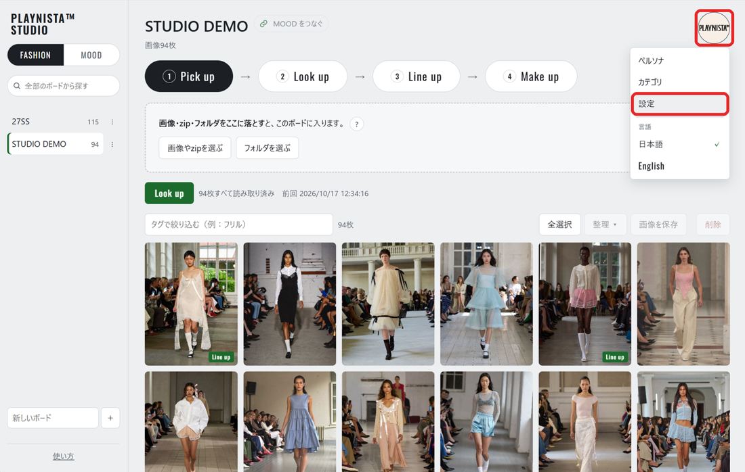The image size is (745, 472).
Task: Go to step 2 Look up
Action: 303,76
